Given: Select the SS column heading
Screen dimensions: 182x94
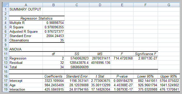Looking at the screenshot, I should [x=77, y=54].
